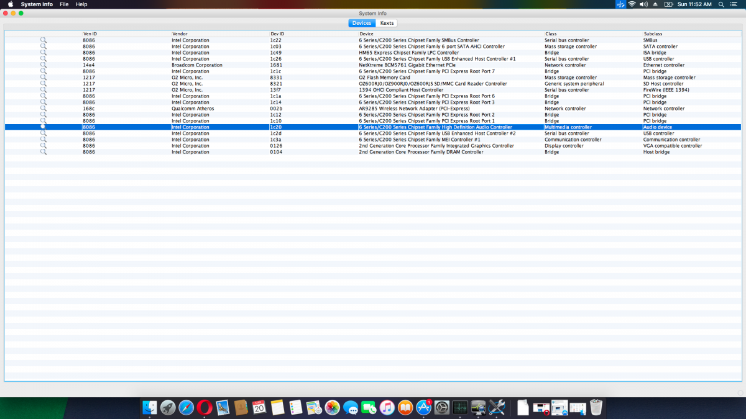Click the magnifier icon for SMBus Controller row
Image resolution: width=746 pixels, height=419 pixels.
44,40
